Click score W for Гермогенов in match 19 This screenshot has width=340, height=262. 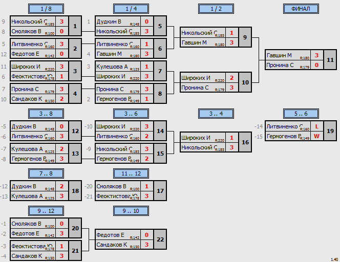coord(316,136)
